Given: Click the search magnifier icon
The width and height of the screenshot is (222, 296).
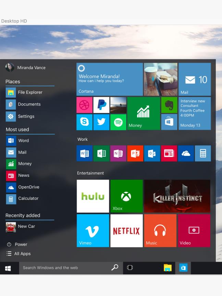Looking at the screenshot, I should coord(114,268).
